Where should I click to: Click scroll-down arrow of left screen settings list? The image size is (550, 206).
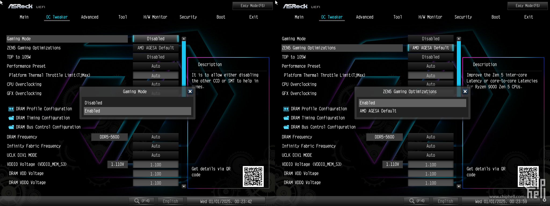[184, 186]
